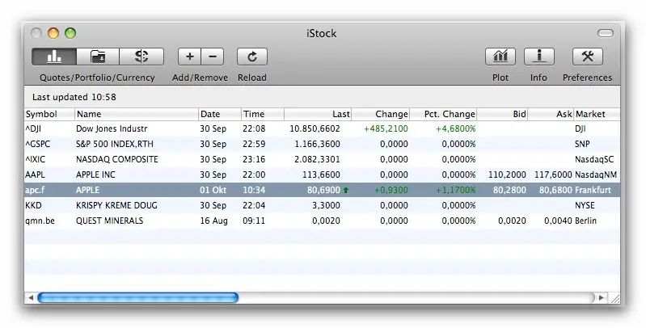Click the 16 Aug date cell

tap(213, 221)
